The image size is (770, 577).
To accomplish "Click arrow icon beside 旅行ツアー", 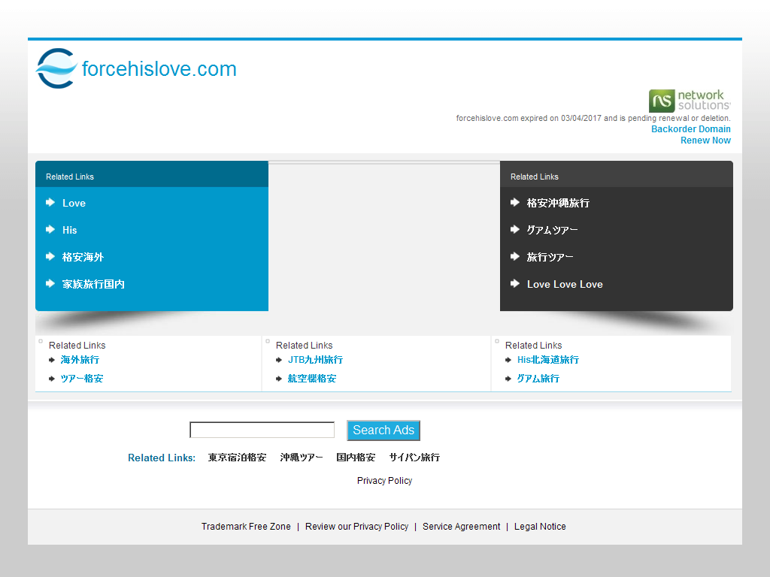I will click(x=514, y=257).
